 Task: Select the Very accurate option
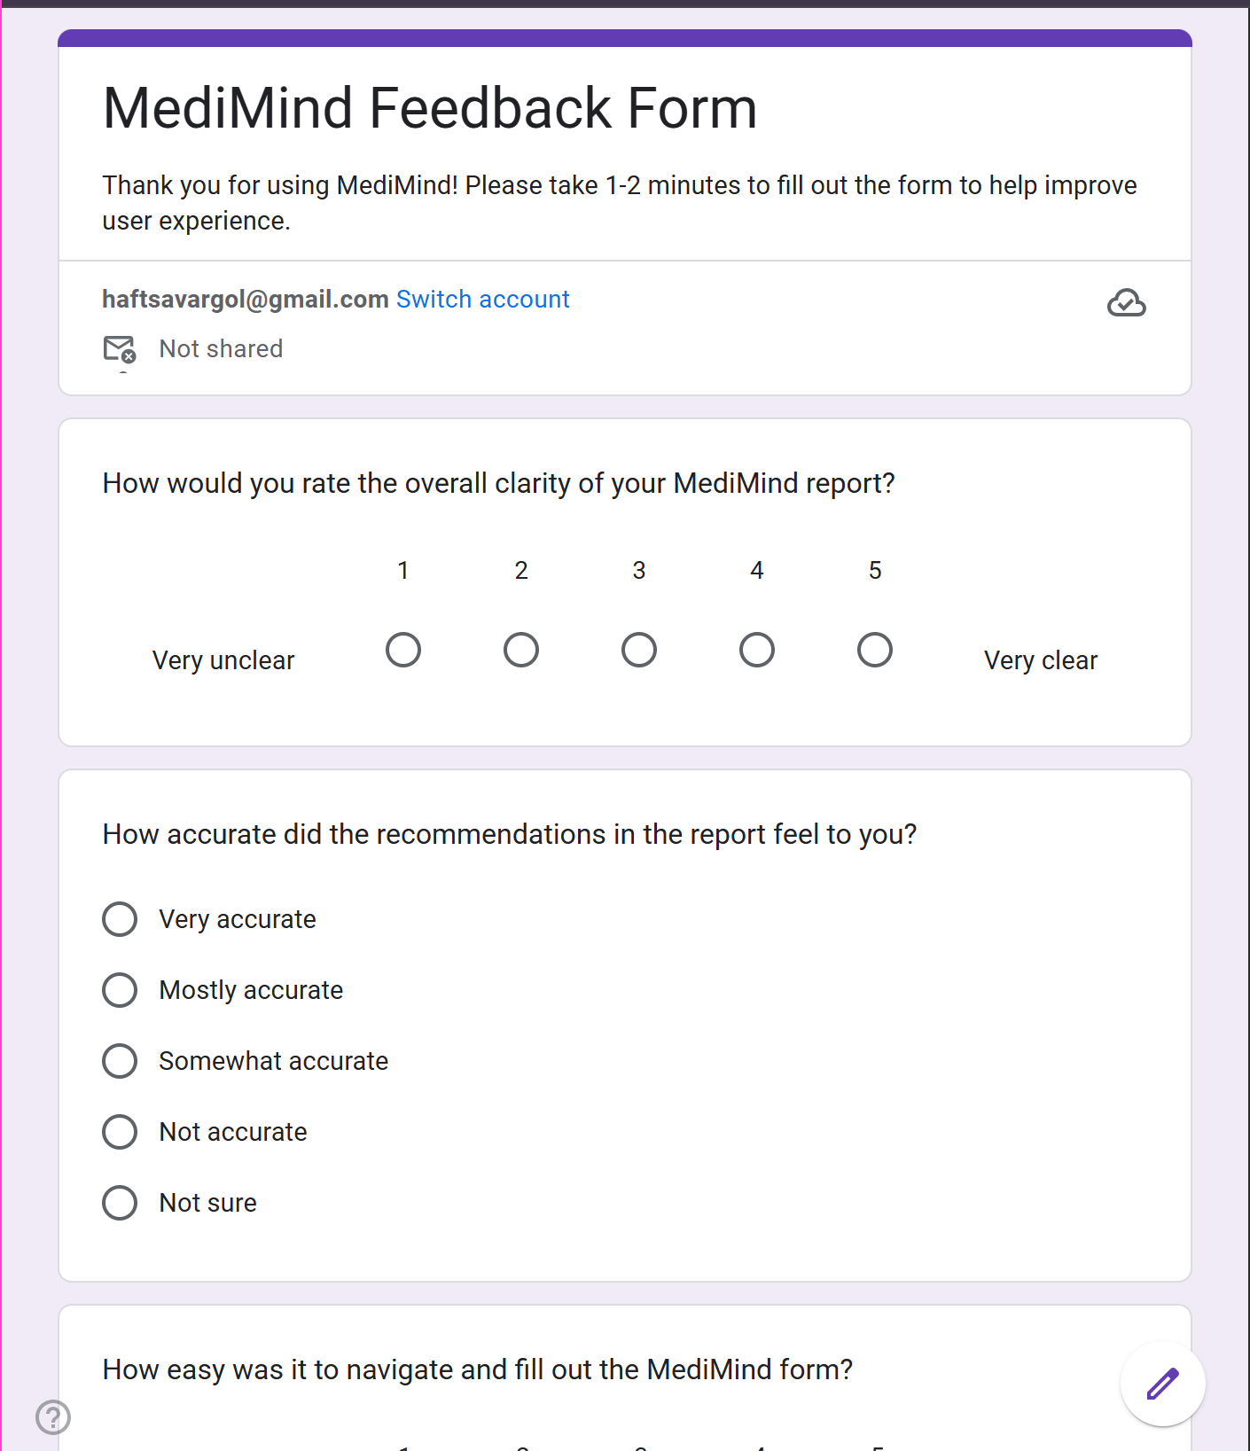120,919
